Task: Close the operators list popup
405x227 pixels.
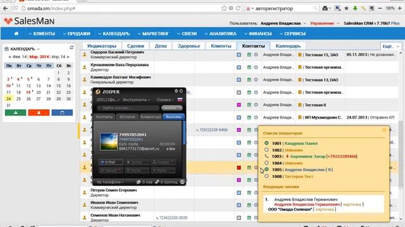Action: 384,130
